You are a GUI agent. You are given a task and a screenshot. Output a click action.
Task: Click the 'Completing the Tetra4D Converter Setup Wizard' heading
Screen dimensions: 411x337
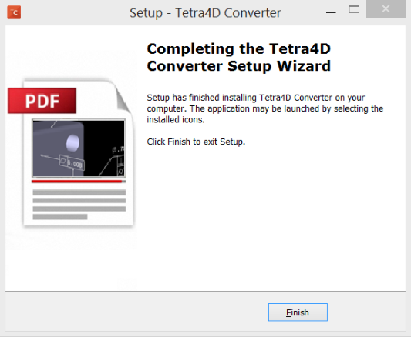(239, 57)
